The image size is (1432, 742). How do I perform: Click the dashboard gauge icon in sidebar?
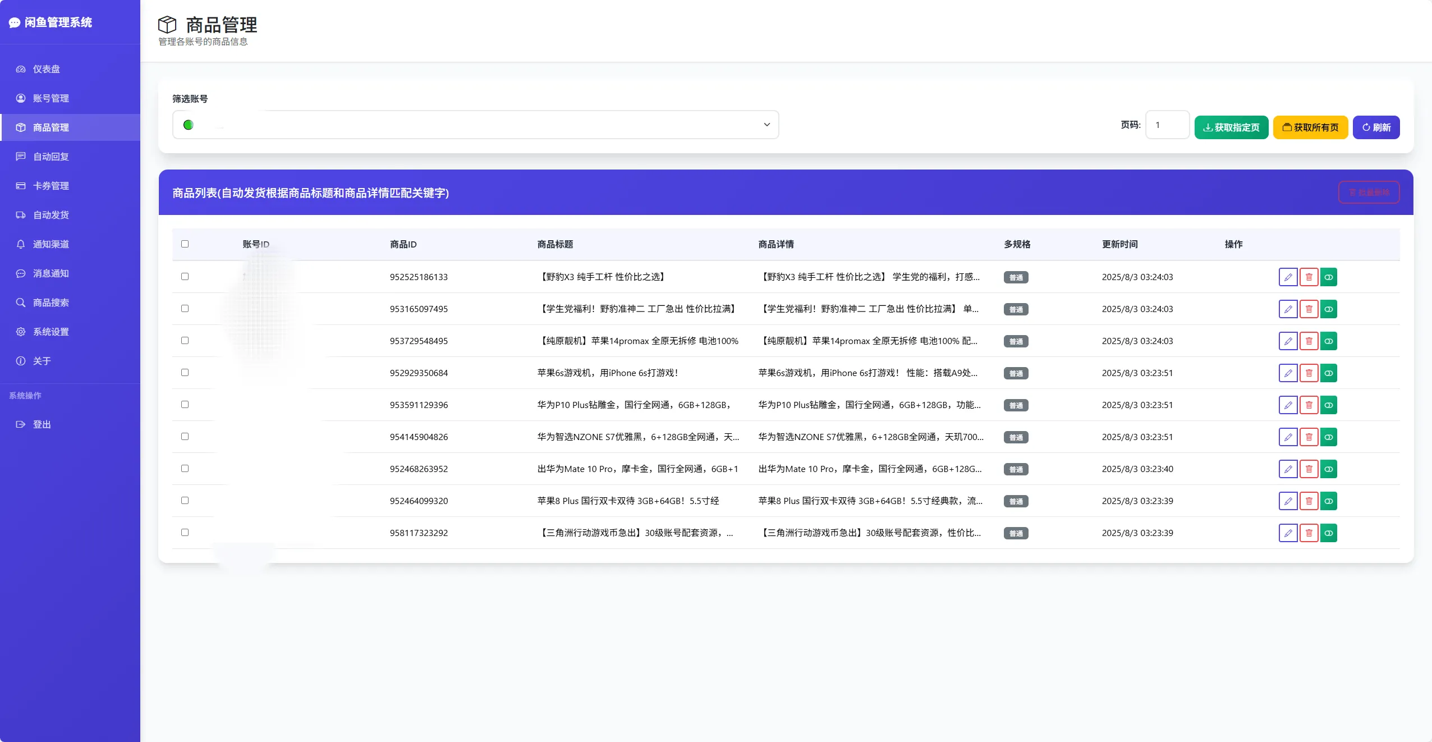21,69
